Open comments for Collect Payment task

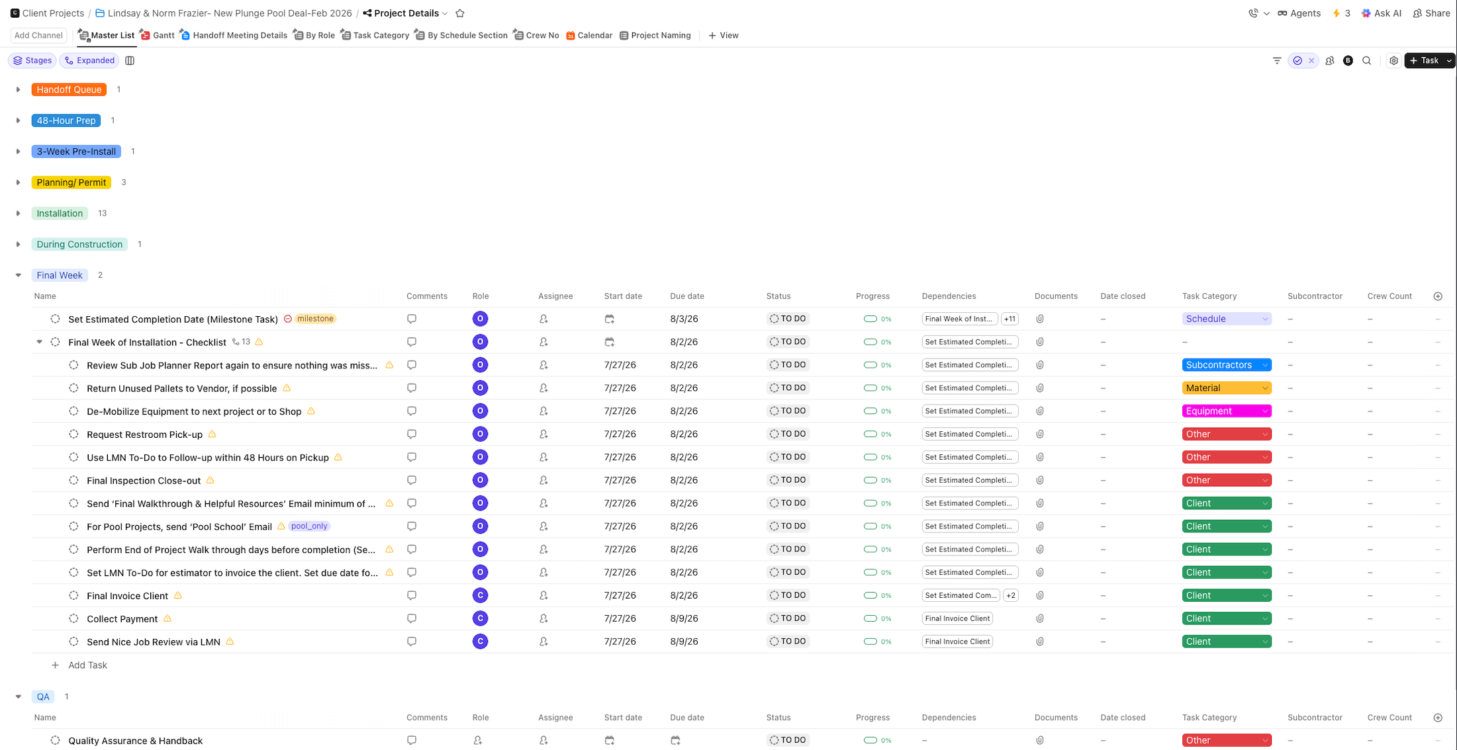pos(412,618)
